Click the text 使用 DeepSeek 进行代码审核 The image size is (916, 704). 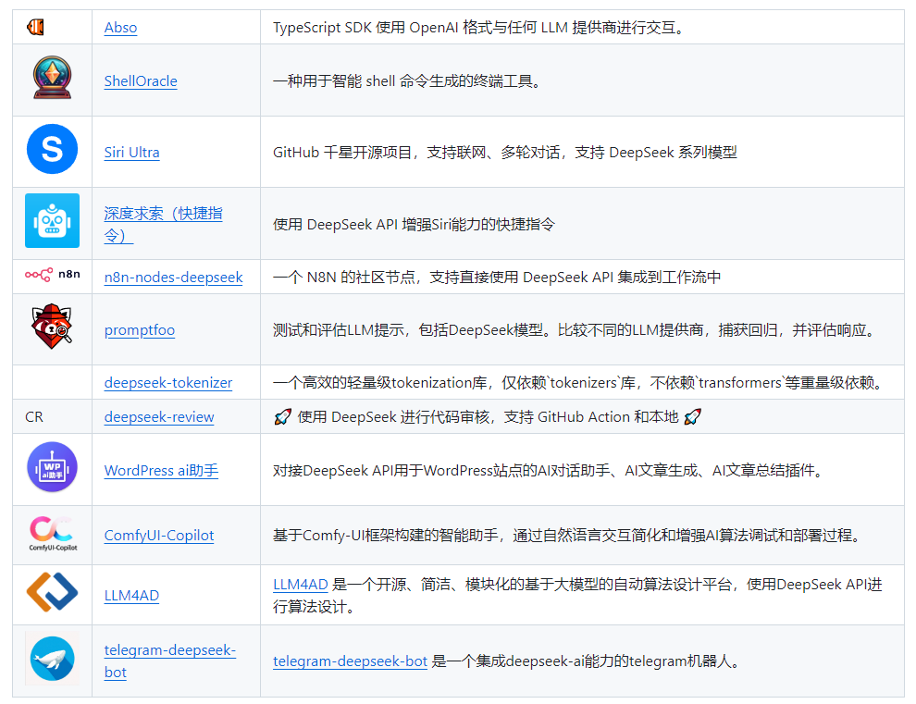(x=489, y=417)
